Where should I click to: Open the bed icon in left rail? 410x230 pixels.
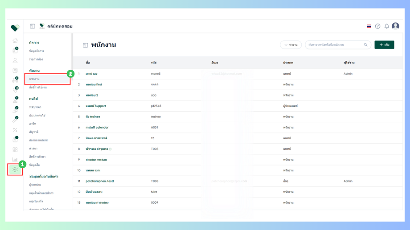tap(15, 80)
